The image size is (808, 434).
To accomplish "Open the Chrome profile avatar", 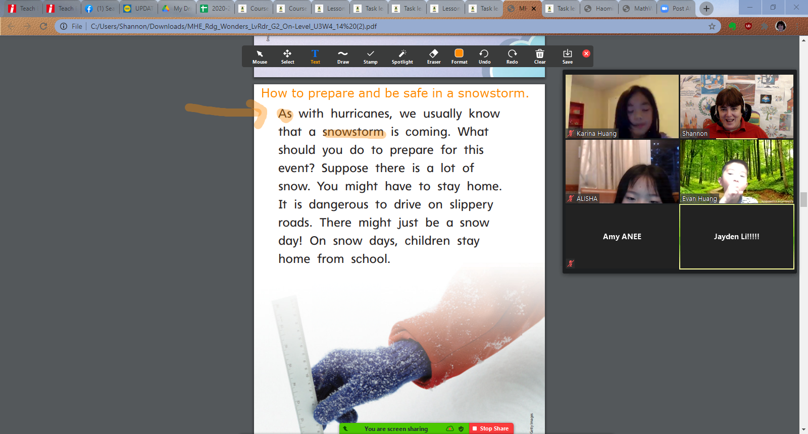I will coord(781,26).
